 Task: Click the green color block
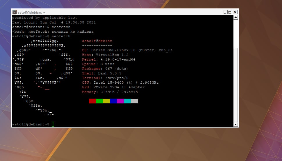[x=99, y=101]
